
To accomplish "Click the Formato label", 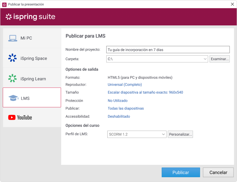I will tap(73, 78).
